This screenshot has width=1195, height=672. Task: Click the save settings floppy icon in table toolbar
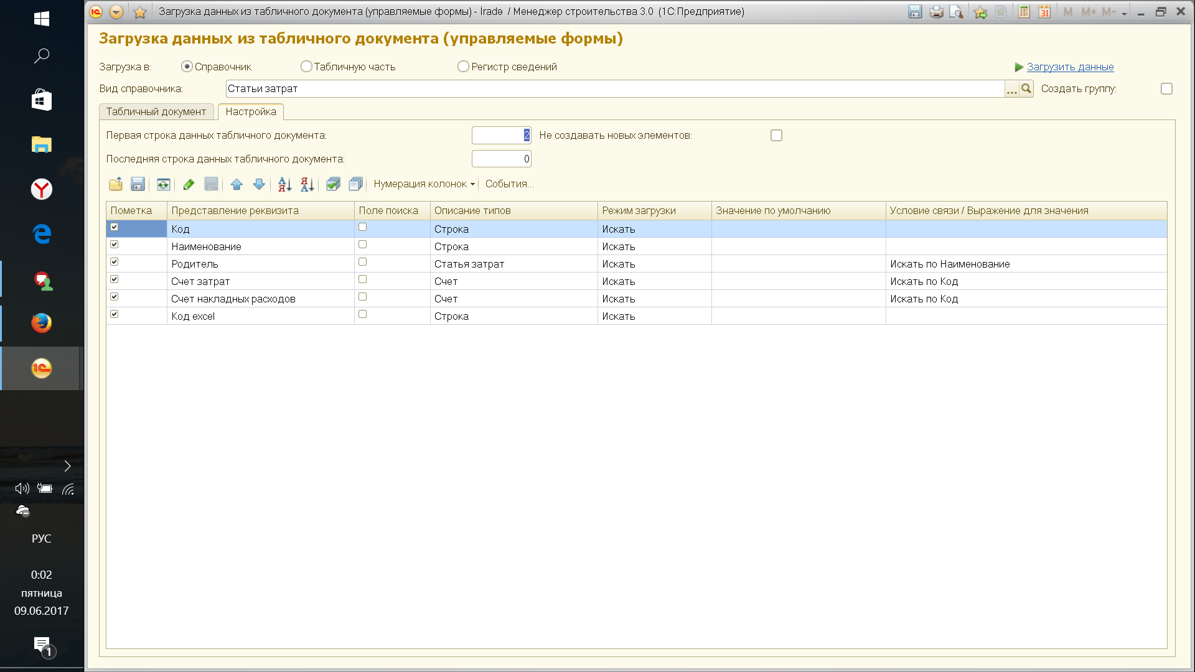click(x=138, y=184)
